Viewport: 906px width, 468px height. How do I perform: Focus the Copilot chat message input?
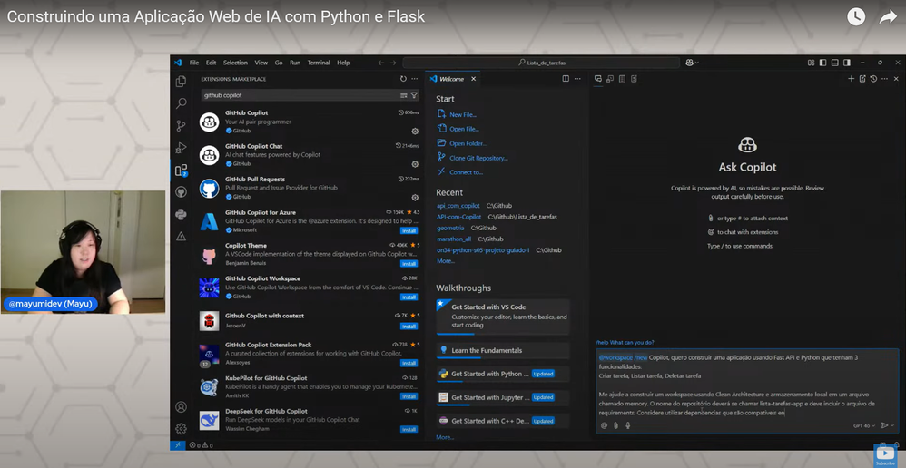[746, 385]
